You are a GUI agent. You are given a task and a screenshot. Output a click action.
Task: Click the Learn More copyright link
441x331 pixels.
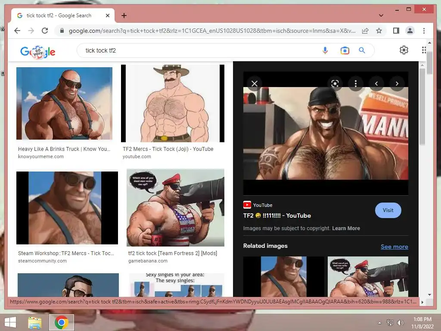click(346, 228)
